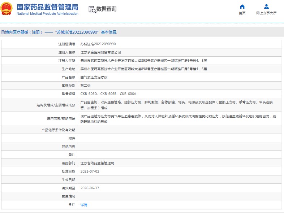Click the document icon before 境内医疗器械
The image size is (284, 213).
[x=3, y=32]
